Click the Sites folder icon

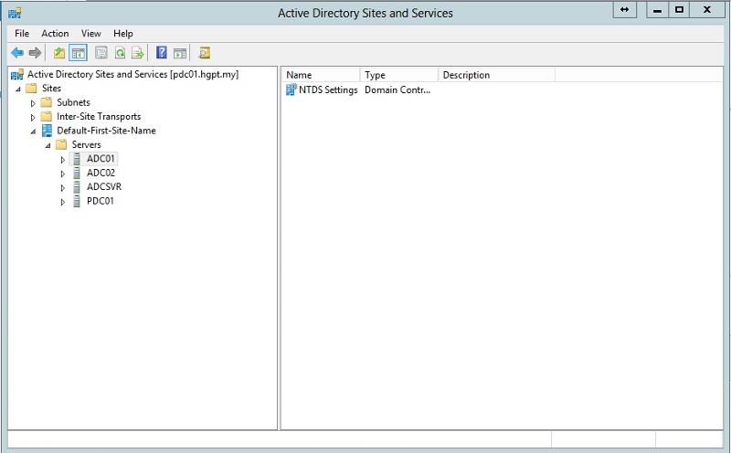(31, 88)
